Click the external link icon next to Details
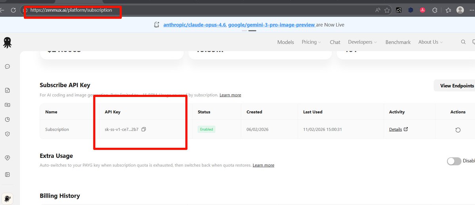The height and width of the screenshot is (205, 475). click(x=405, y=129)
